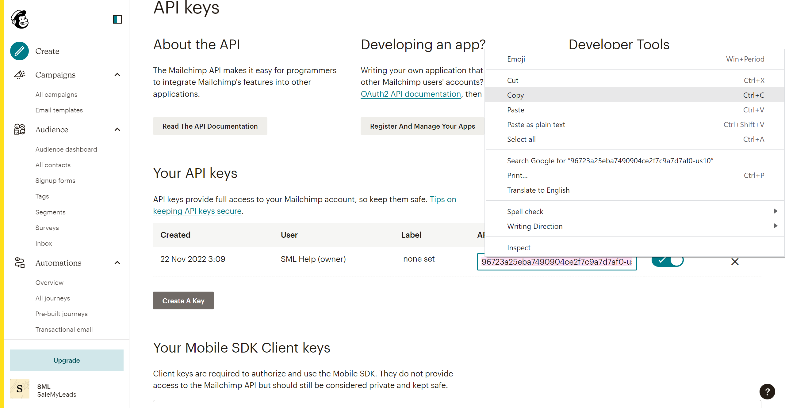This screenshot has height=408, width=785.
Task: Open Segments in sidebar
Action: [x=51, y=212]
